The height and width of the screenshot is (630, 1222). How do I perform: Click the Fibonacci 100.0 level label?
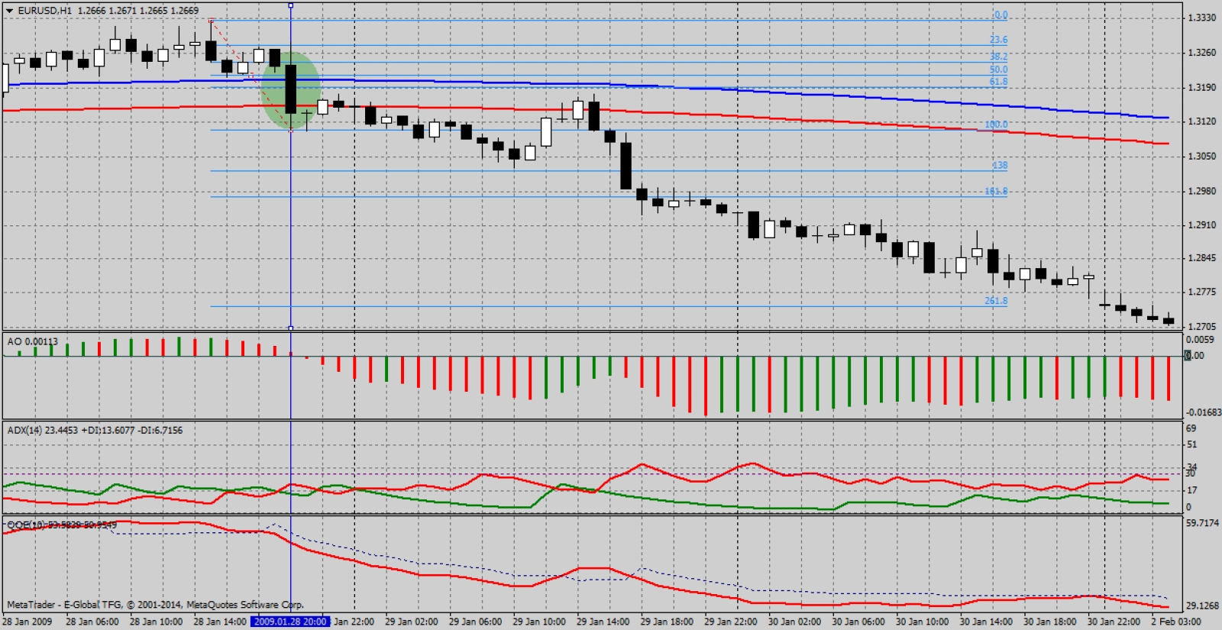996,124
